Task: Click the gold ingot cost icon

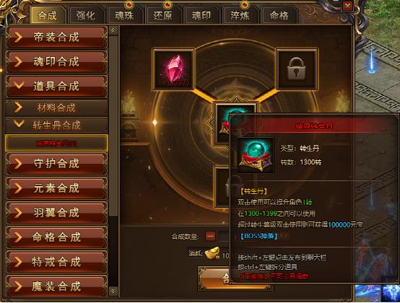Action: pyautogui.click(x=212, y=253)
